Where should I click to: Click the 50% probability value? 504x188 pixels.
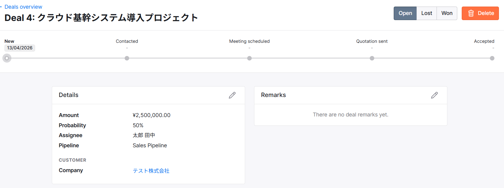138,125
